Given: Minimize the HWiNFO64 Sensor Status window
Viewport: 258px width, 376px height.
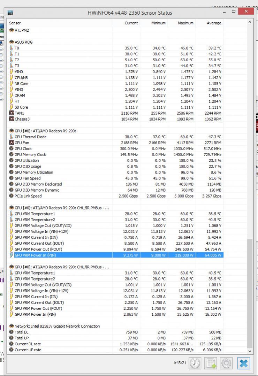Looking at the screenshot, I should [x=224, y=12].
